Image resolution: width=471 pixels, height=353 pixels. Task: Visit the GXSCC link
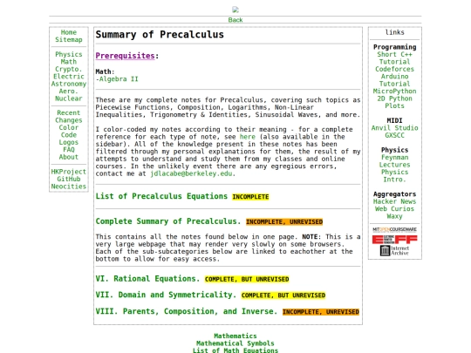point(394,135)
